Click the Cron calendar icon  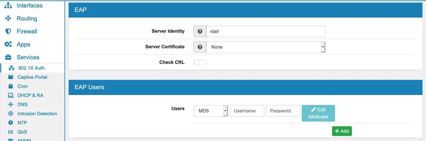click(11, 86)
